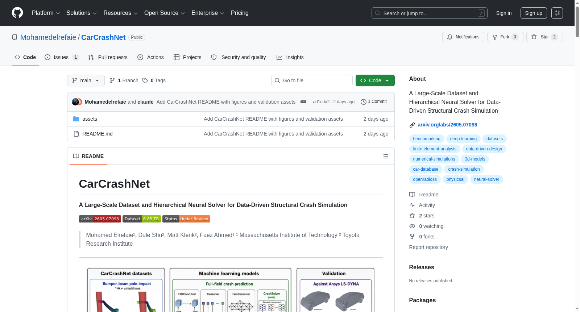The image size is (580, 312).
Task: Click the Report repository link
Action: click(428, 247)
